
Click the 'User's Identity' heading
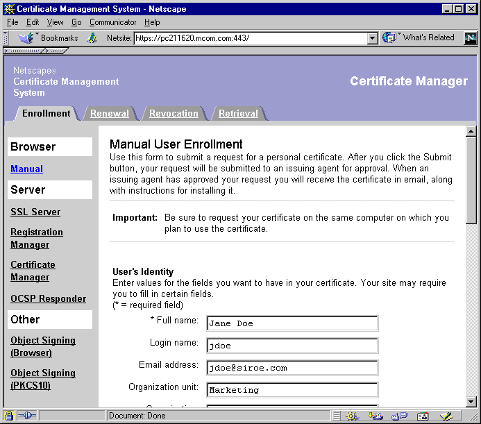tap(143, 271)
